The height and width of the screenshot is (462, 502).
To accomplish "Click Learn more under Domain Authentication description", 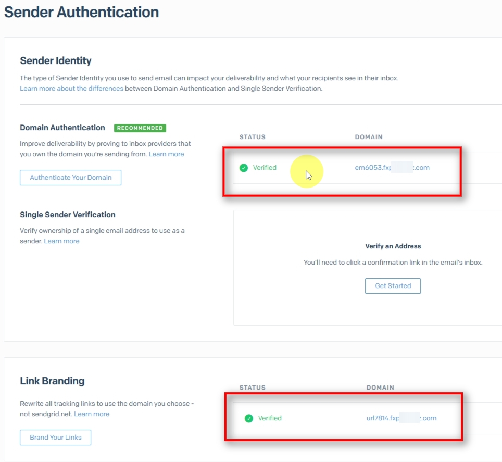I will [167, 154].
